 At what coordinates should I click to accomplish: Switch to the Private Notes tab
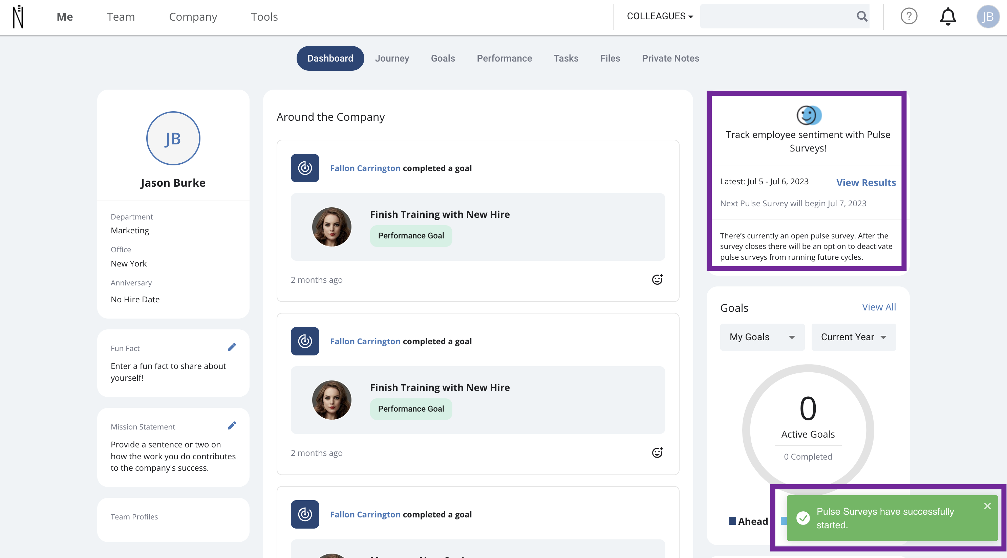pos(670,58)
